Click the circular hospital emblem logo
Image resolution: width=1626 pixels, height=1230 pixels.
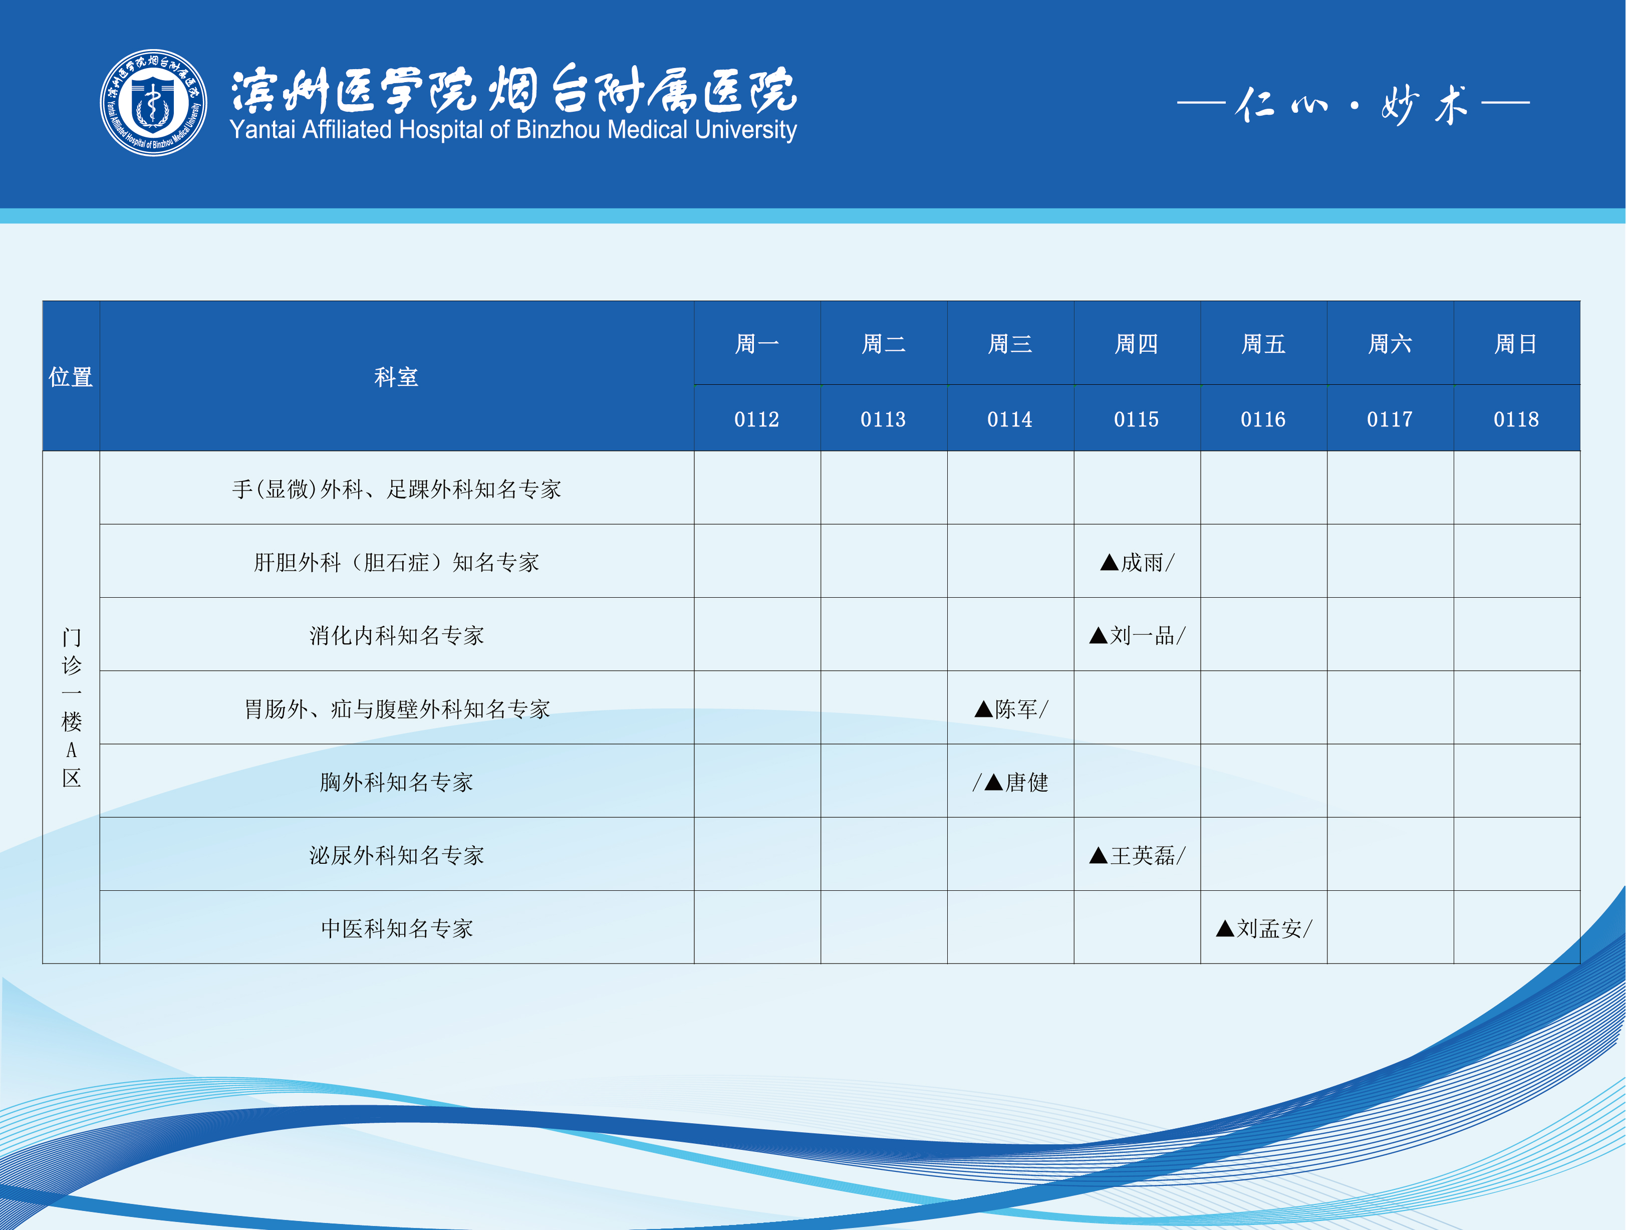tap(153, 103)
